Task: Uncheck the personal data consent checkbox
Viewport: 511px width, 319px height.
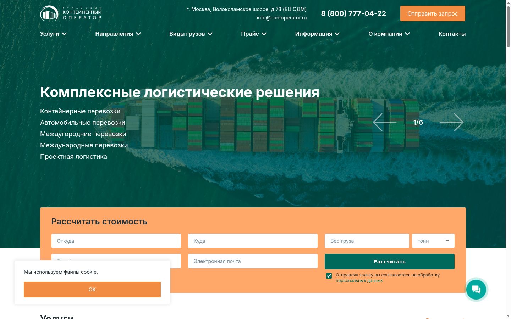Action: [x=329, y=276]
